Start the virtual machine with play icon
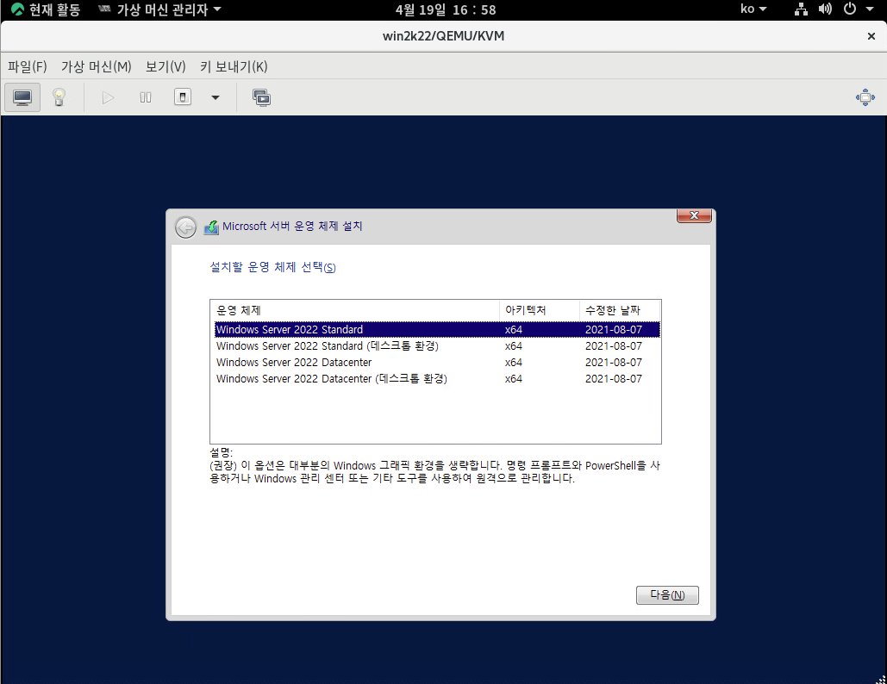Screen dimensions: 887x684 pos(108,98)
